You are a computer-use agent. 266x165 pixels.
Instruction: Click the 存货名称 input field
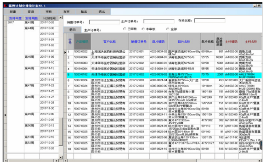click(209, 21)
